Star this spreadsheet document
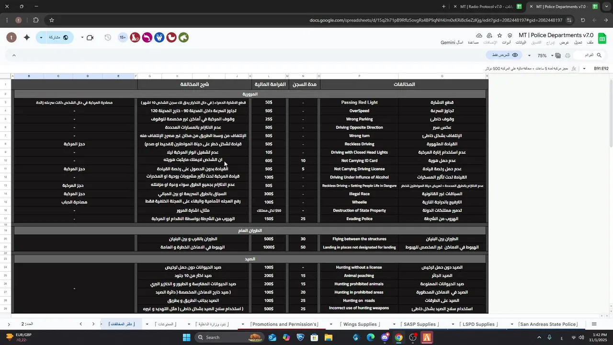Screen dimensions: 613x345 point(499,35)
